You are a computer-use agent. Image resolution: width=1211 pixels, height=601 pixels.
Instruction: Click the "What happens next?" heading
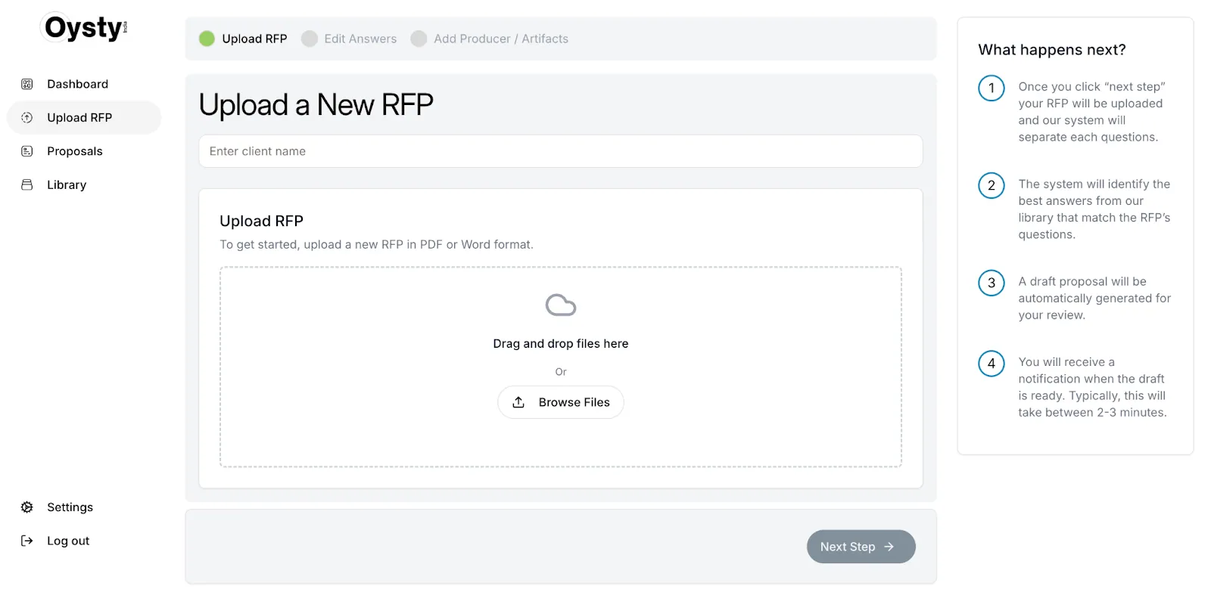pyautogui.click(x=1052, y=50)
